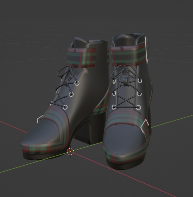The image size is (193, 197).
Task: Select the left boot's plaid ankle strap
Action: 81,57
